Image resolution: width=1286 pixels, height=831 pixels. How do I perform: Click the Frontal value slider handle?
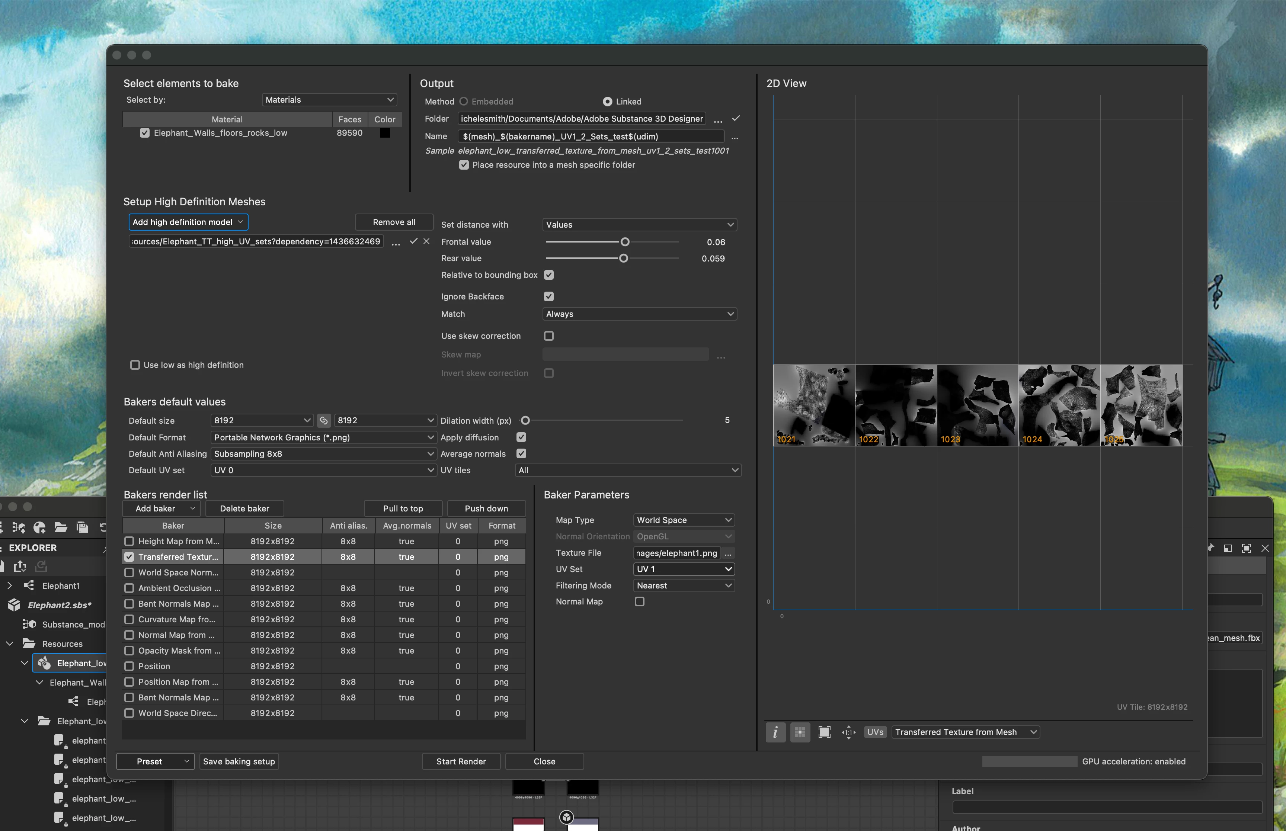click(624, 242)
